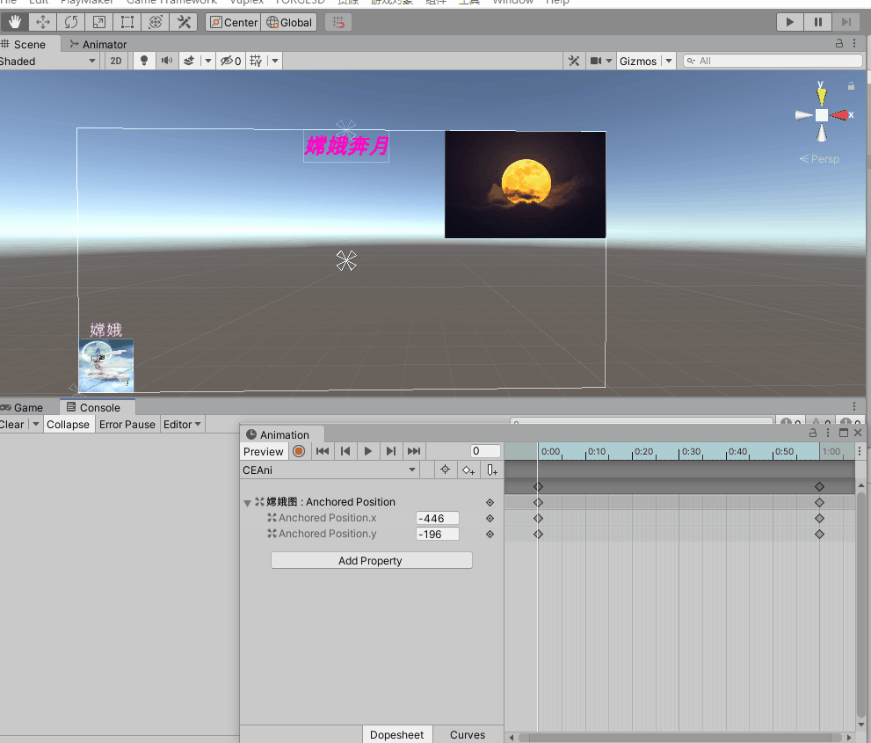Screen dimensions: 871x743
Task: Click the yellow Y axis gizmo cone
Action: tap(822, 96)
